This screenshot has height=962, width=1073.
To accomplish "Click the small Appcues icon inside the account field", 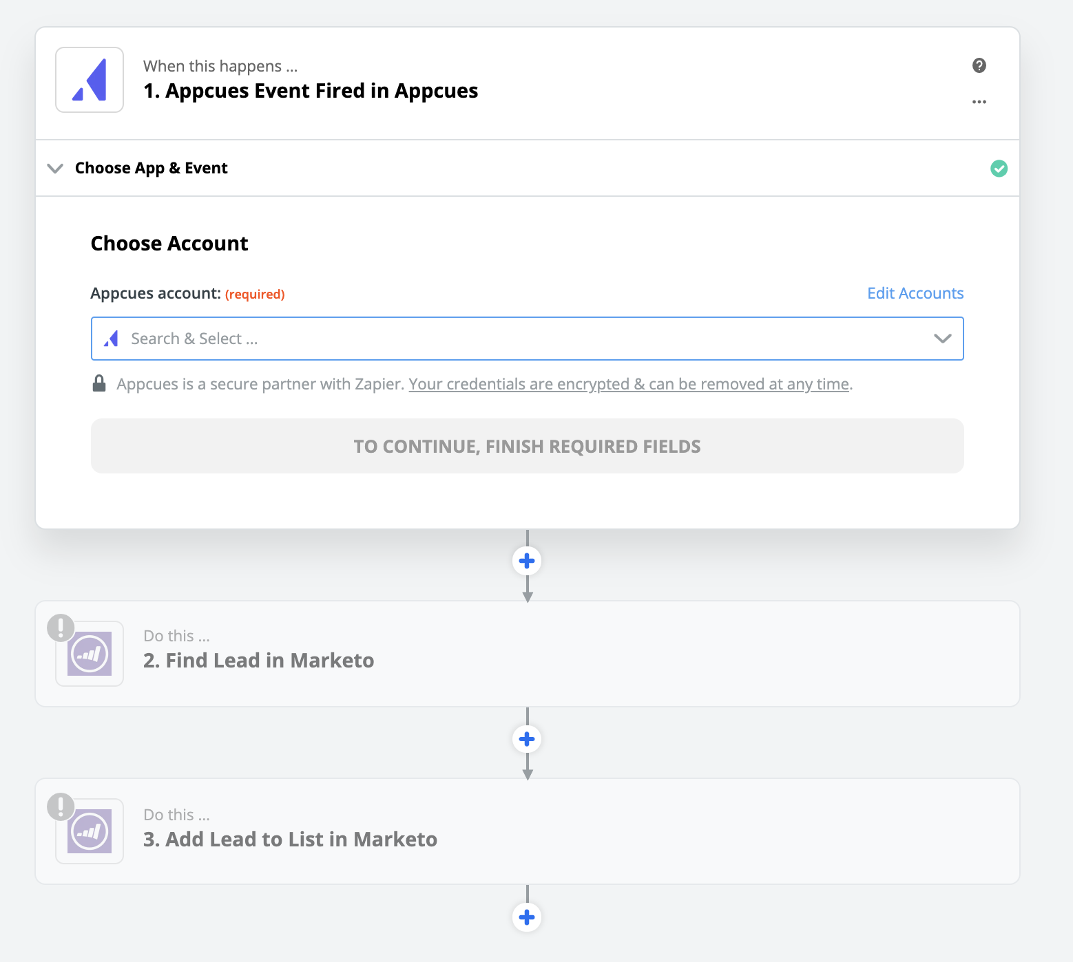I will coord(111,339).
